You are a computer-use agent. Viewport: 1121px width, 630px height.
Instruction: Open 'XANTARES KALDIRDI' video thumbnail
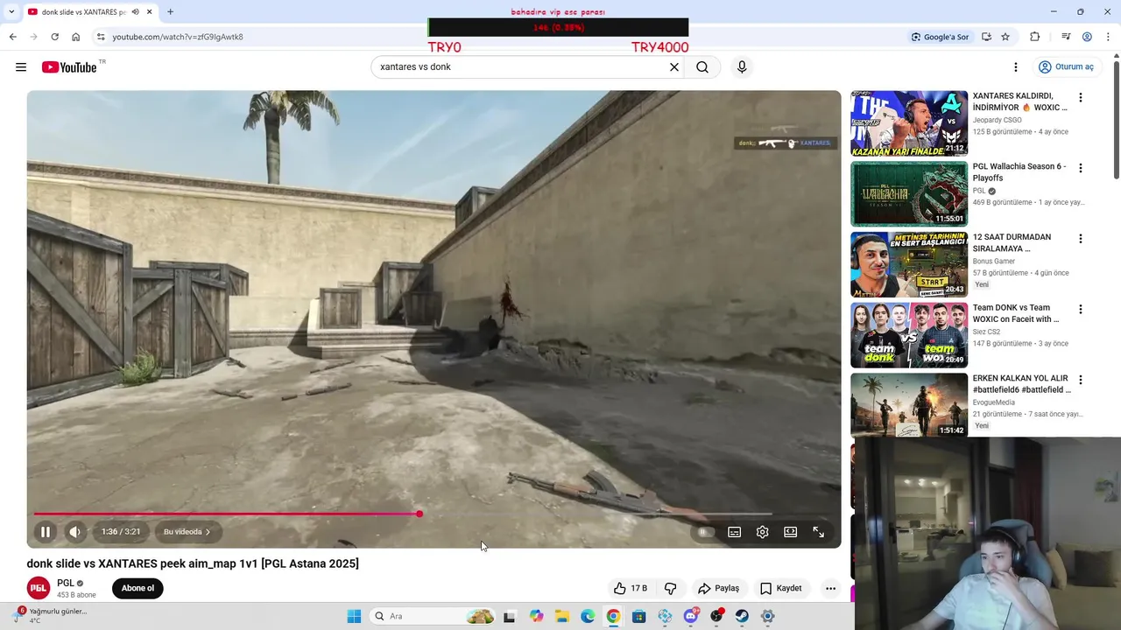909,123
